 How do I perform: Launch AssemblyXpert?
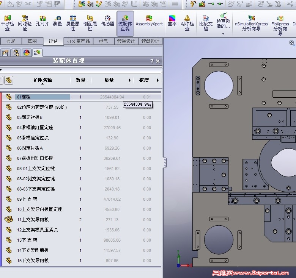coord(149,21)
